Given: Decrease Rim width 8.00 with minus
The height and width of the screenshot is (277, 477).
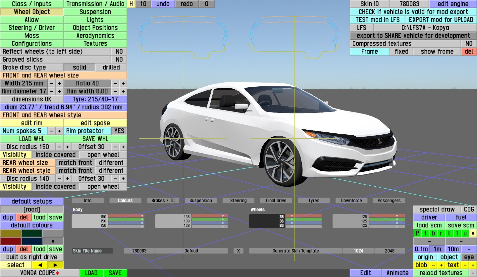Looking at the screenshot, I should click(x=115, y=91).
